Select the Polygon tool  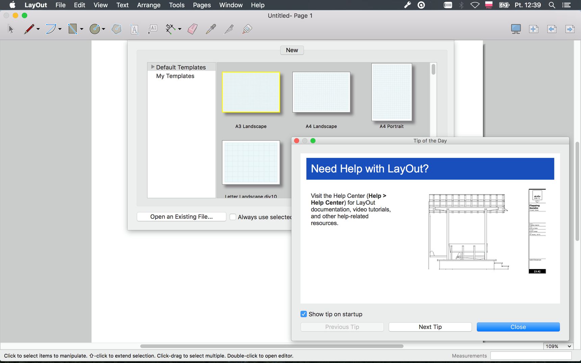click(x=117, y=29)
